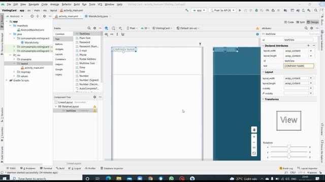Minimize the Palette panel
The height and width of the screenshot is (182, 325).
coord(100,28)
